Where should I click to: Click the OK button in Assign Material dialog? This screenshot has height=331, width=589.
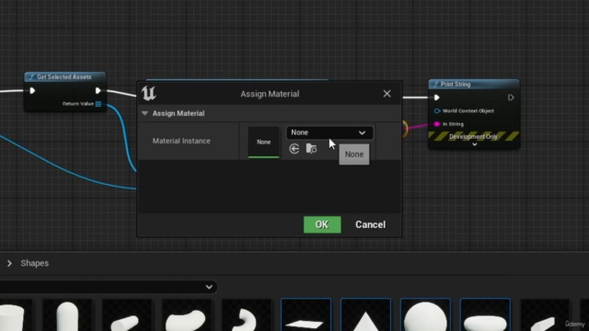click(x=322, y=224)
